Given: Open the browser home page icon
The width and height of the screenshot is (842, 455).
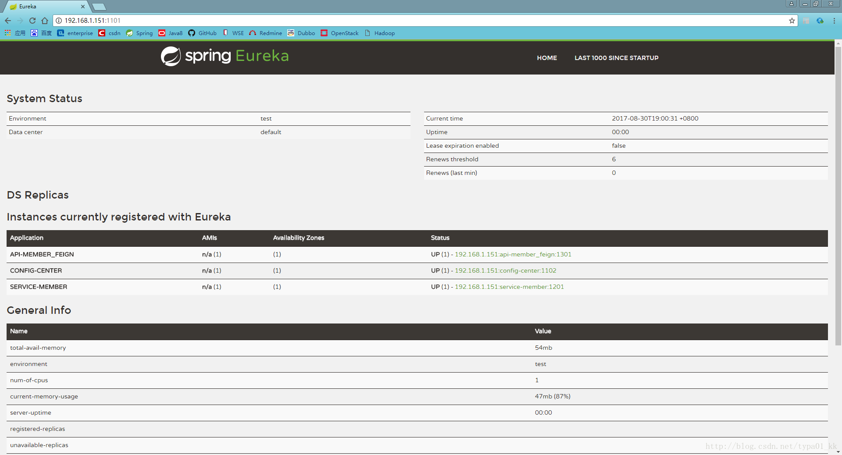Looking at the screenshot, I should [x=45, y=21].
